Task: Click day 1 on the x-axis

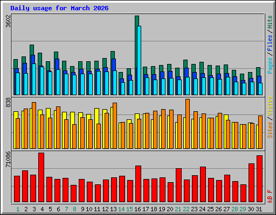Action: coord(18,209)
